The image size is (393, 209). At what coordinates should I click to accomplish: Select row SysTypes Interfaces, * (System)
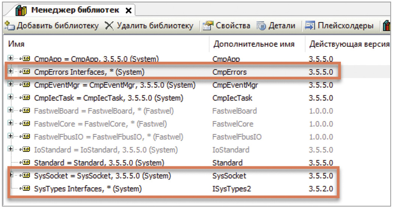pos(88,189)
